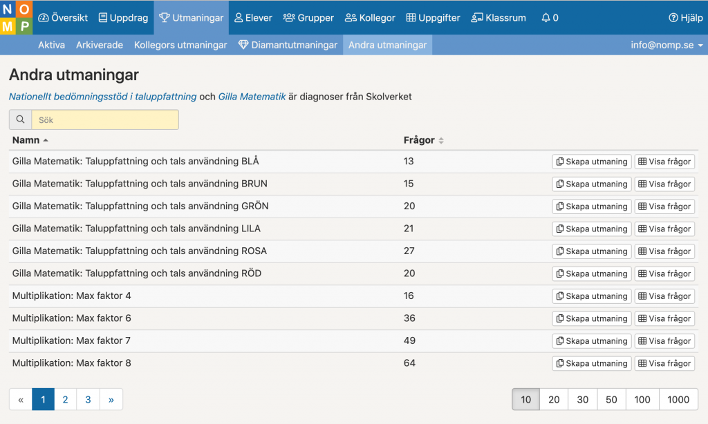
Task: Open the Diamantutmaningar tab
Action: point(288,45)
